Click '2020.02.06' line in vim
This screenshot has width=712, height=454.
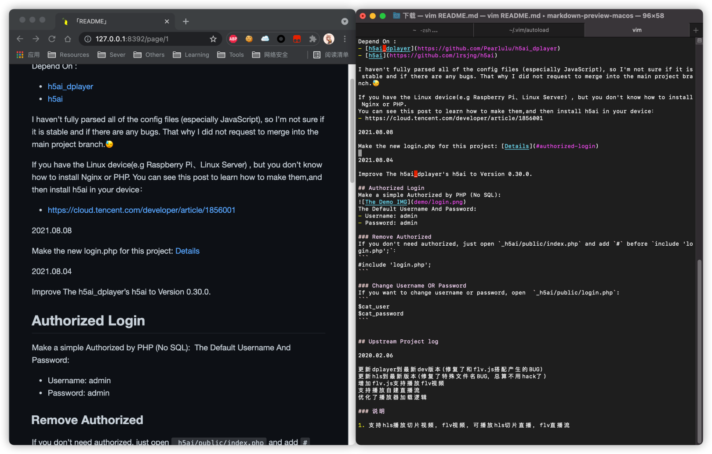(376, 356)
